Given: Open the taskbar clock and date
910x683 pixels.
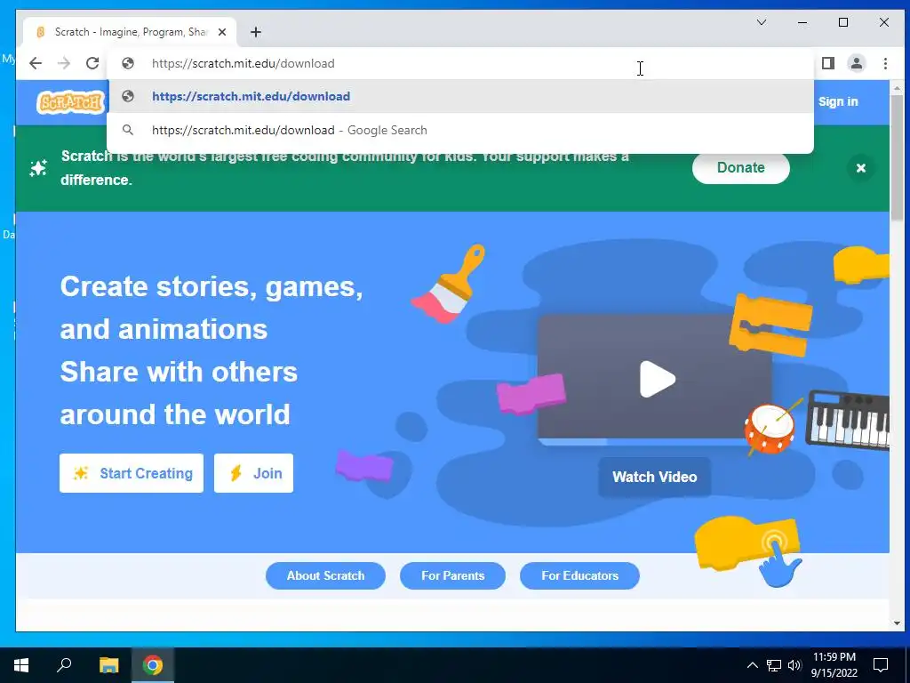Looking at the screenshot, I should (834, 665).
